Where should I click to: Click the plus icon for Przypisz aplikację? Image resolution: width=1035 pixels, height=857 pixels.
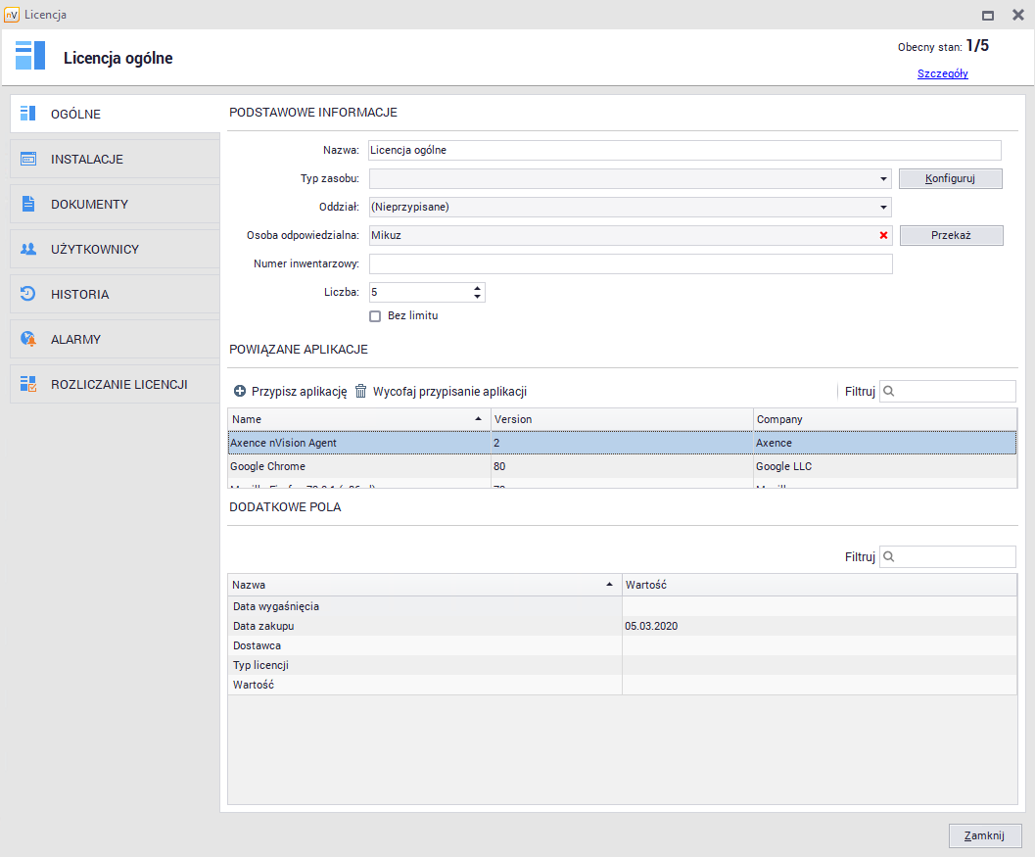coord(240,392)
